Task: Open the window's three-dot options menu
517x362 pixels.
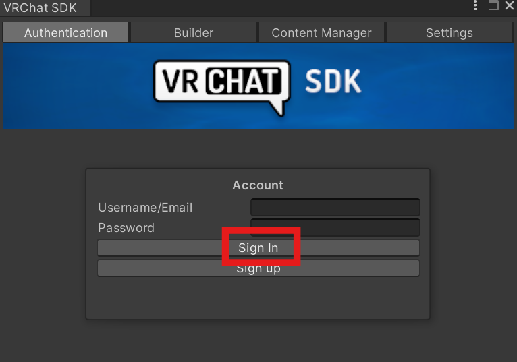Action: (475, 5)
